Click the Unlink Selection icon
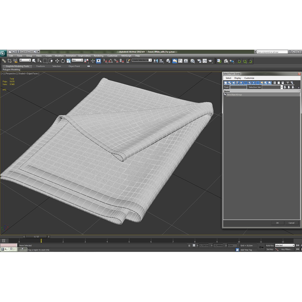 click(x=10, y=61)
